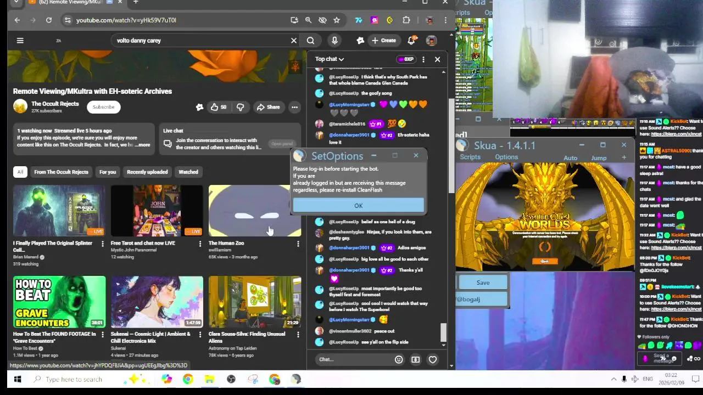This screenshot has height=395, width=703.
Task: Open more actions menu below the video
Action: pos(295,107)
